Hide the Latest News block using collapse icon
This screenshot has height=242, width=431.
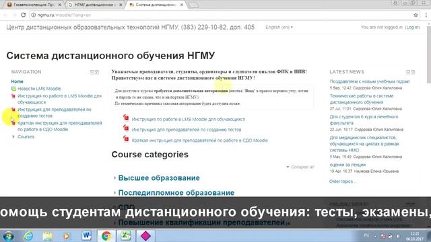(x=408, y=72)
